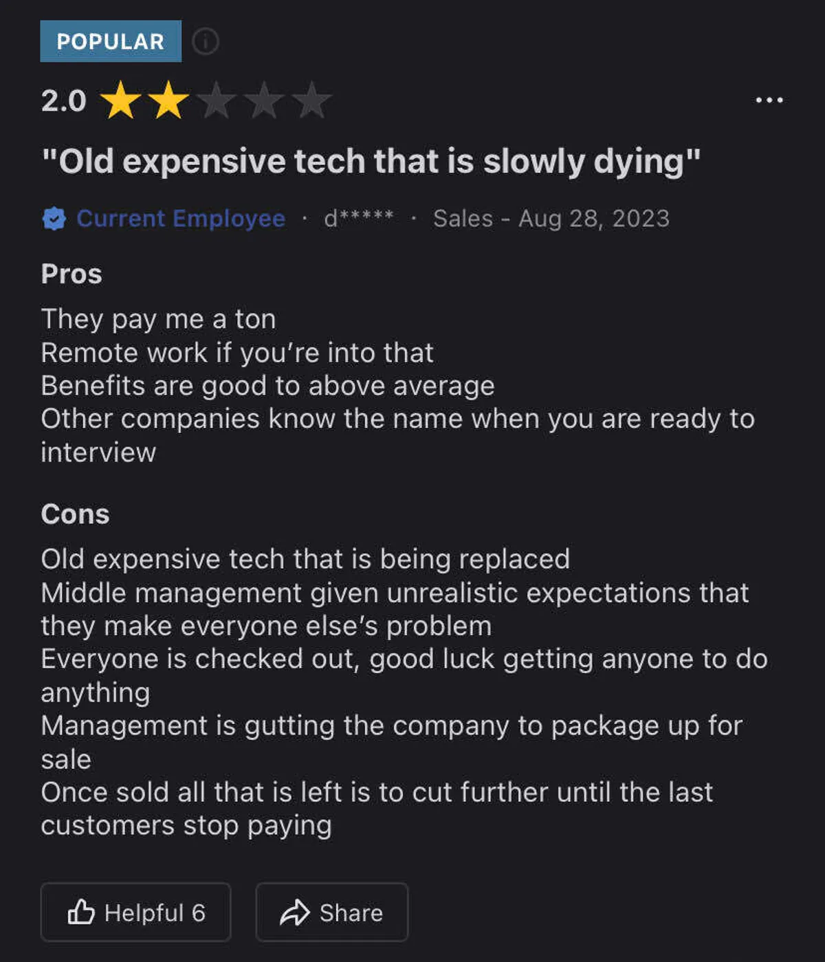
Task: Click the verified checkmark badge icon
Action: pos(54,219)
